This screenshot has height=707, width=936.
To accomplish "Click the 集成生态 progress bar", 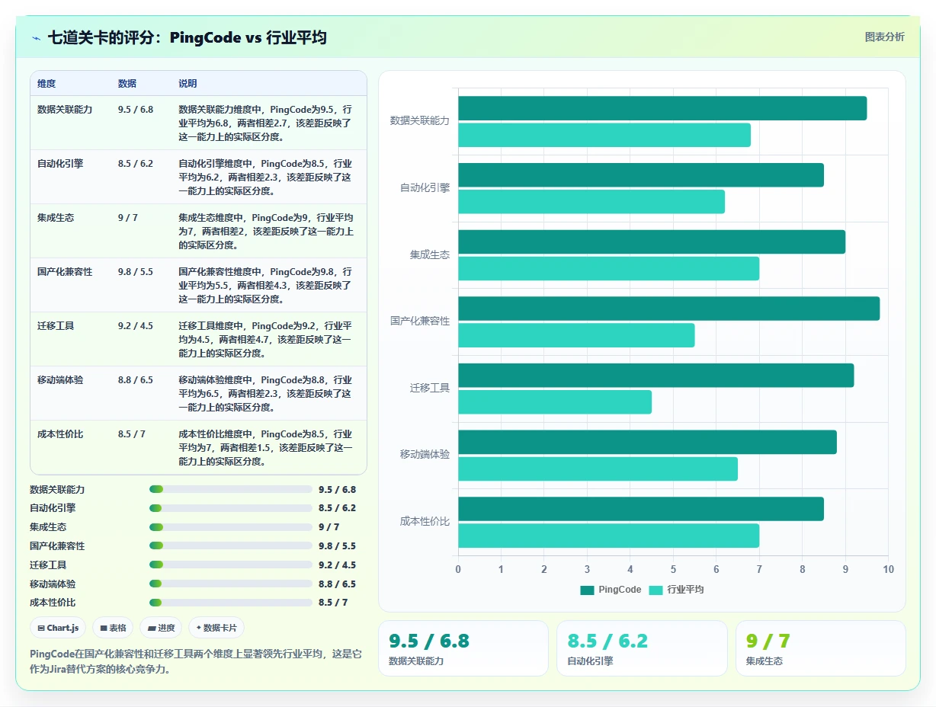I will pos(231,527).
